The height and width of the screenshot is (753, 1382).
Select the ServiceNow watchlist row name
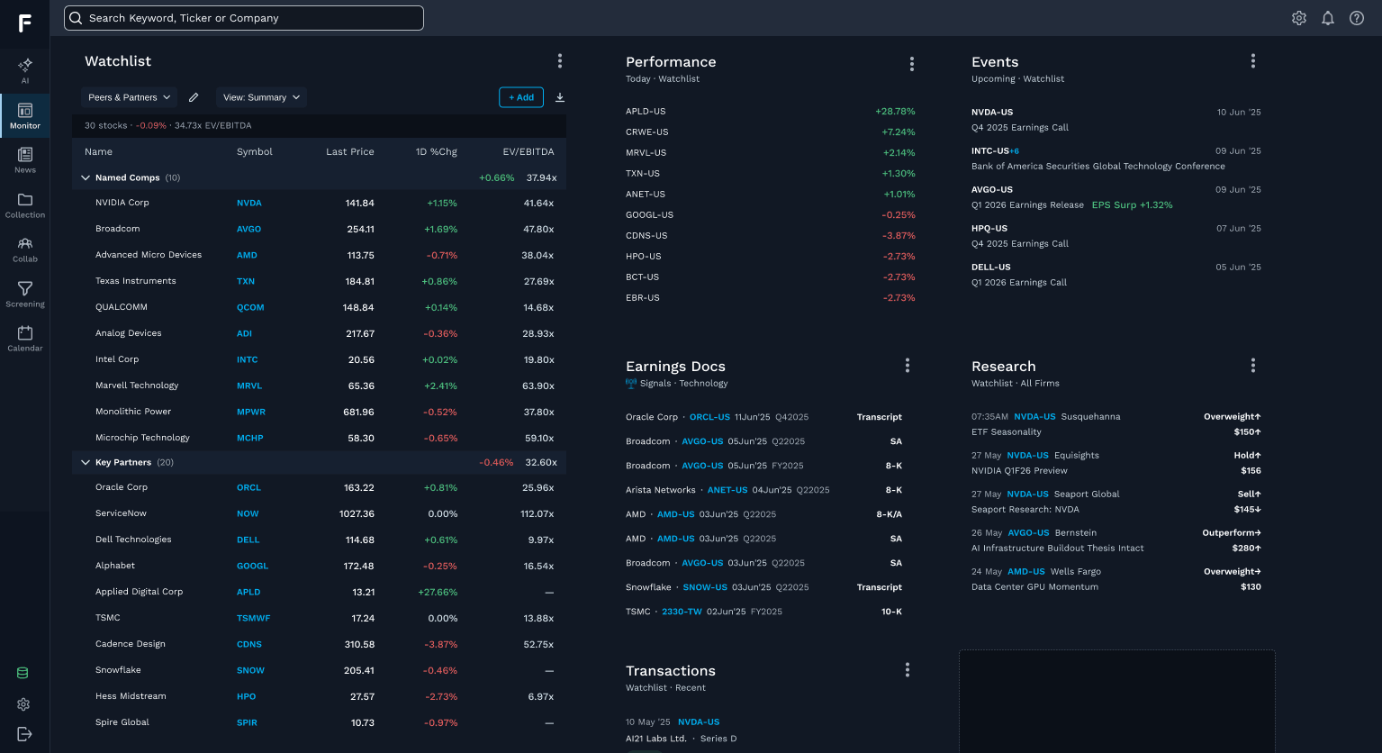[x=121, y=513]
